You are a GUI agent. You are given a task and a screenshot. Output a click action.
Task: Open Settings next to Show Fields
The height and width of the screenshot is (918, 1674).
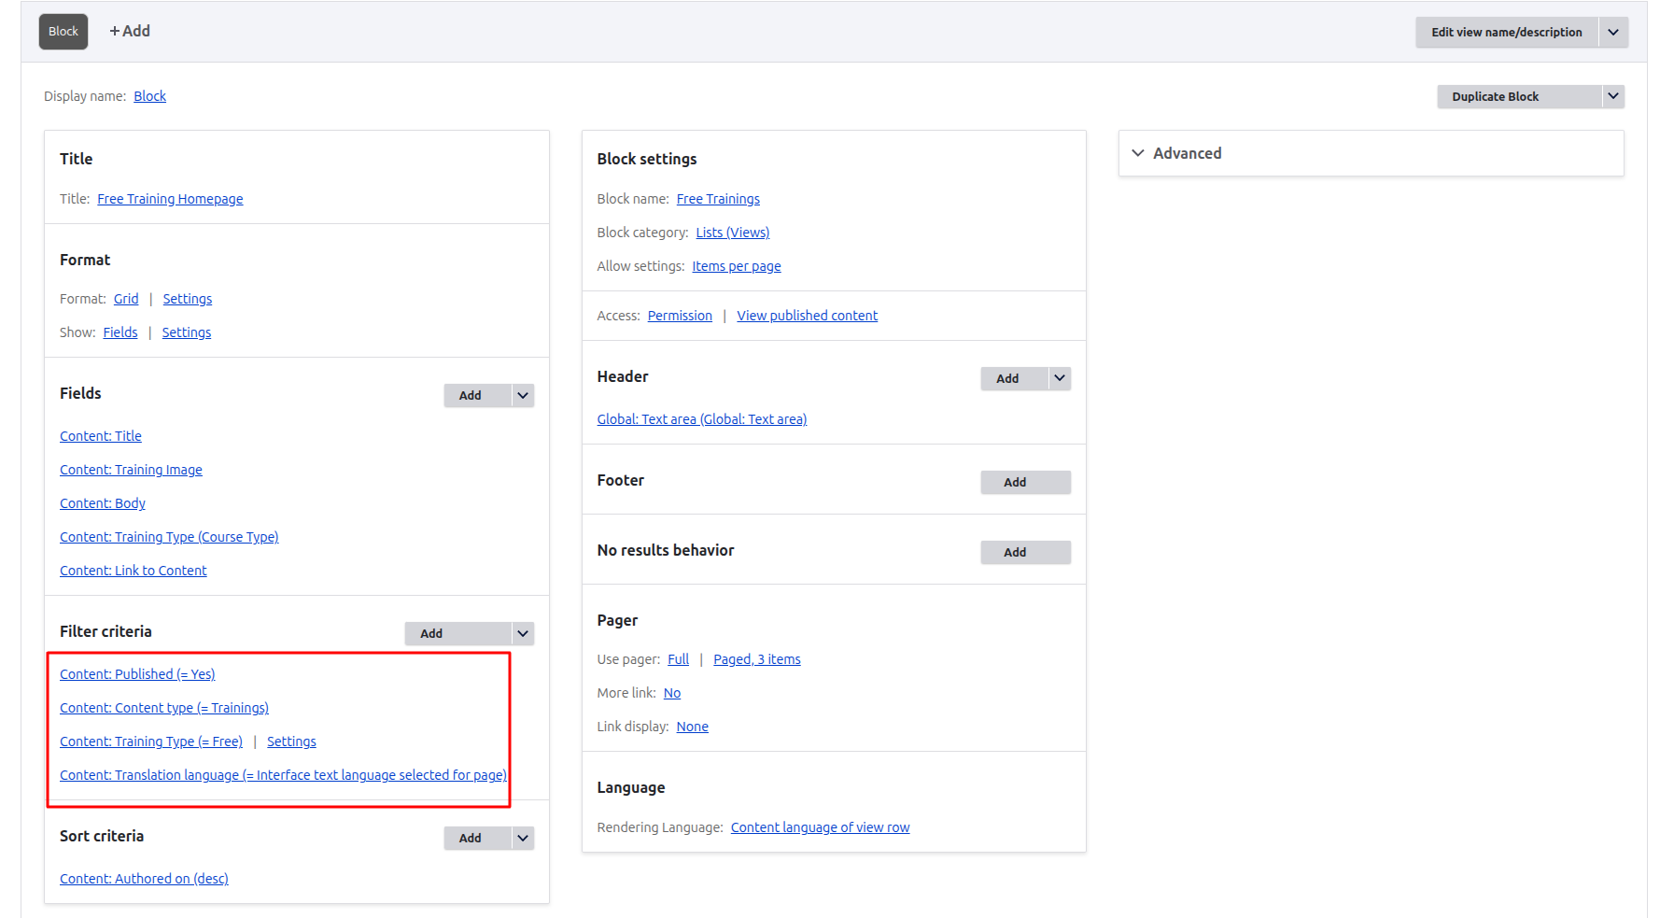pyautogui.click(x=187, y=332)
